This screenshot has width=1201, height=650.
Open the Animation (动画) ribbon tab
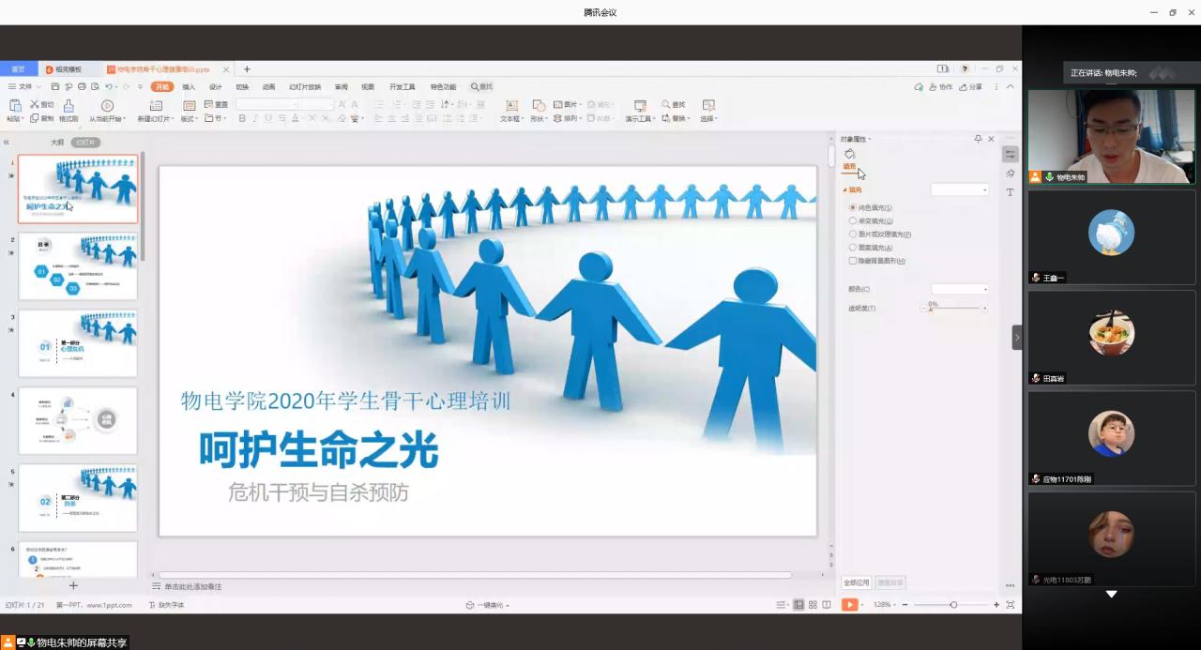click(268, 86)
